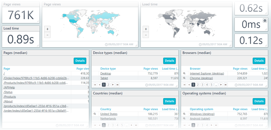Screen dimensions: 271x130
Task: Sort Device types by Page views column
Action: [151, 69]
